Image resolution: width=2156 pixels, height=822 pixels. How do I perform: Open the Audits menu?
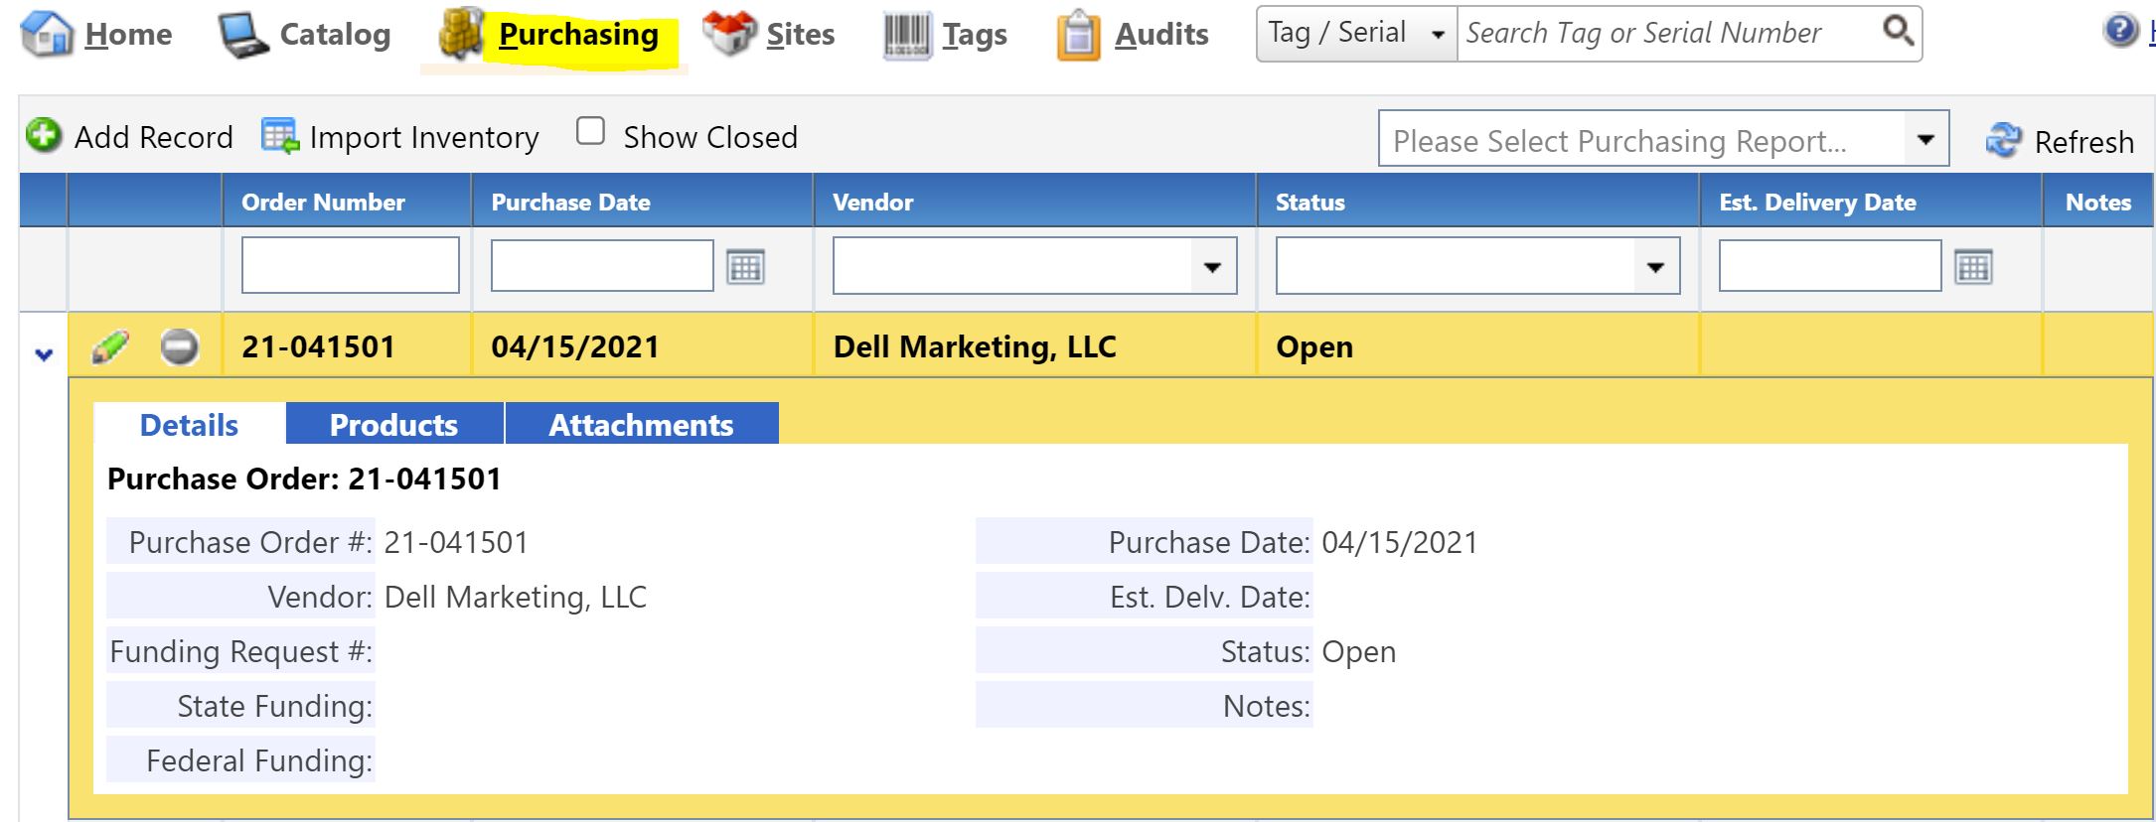coord(1161,35)
